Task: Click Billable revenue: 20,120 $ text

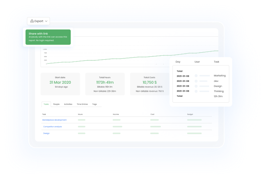Action: (149, 87)
